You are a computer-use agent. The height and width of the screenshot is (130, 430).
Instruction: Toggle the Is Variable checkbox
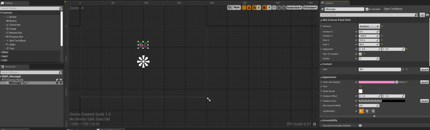pyautogui.click(x=367, y=9)
